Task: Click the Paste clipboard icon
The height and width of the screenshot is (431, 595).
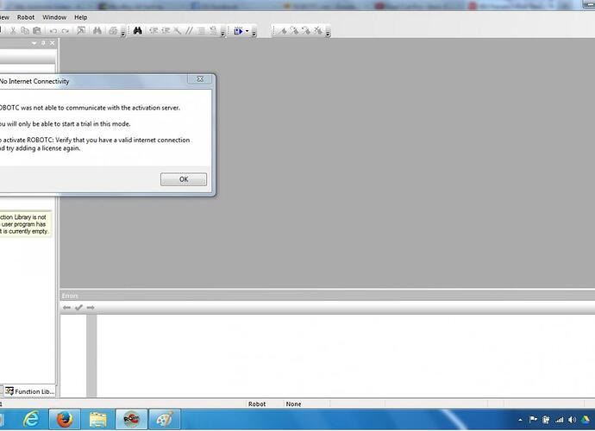Action: [37, 31]
